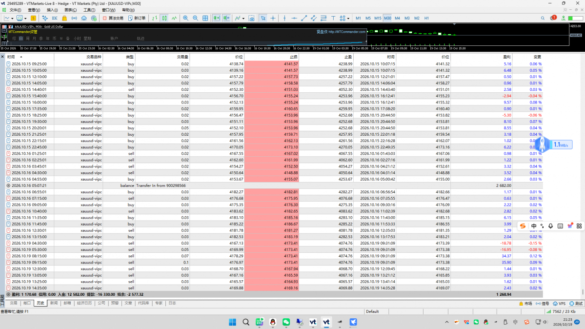This screenshot has height=329, width=585.
Task: Open the chart type dropdown arrow
Action: 12,18
